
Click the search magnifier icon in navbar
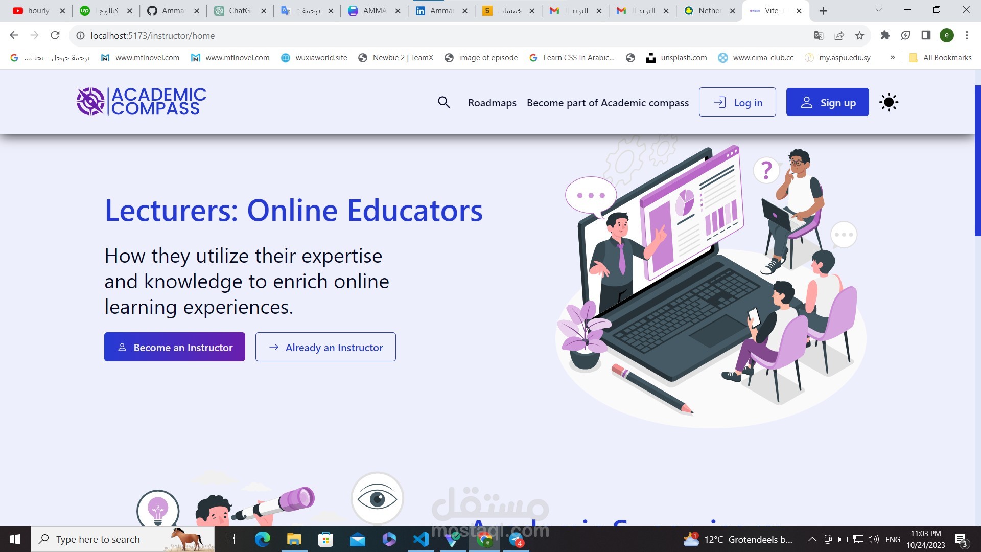[443, 102]
